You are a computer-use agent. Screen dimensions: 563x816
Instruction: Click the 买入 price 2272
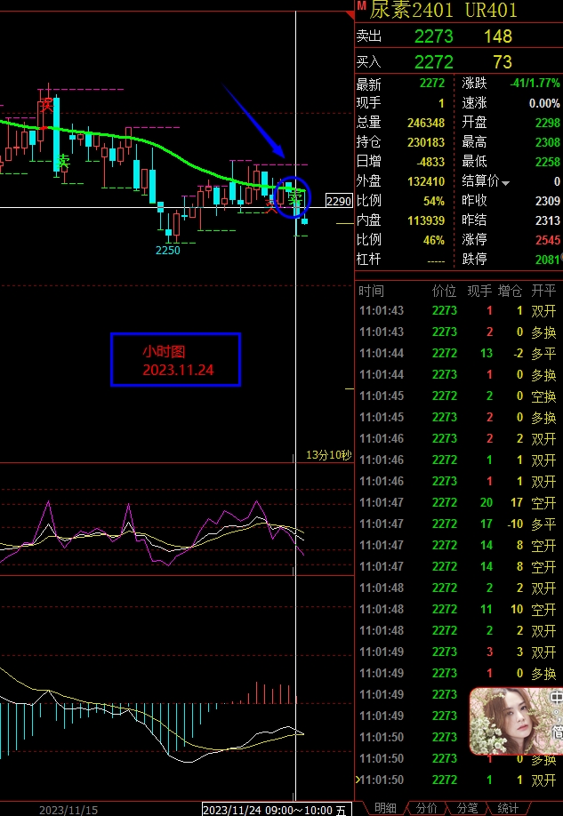(433, 62)
